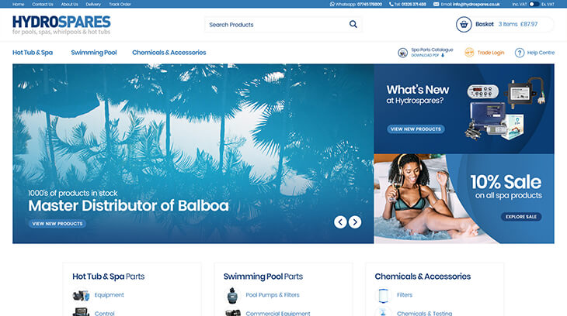Viewport: 567px width, 316px height.
Task: Click the Help Centre question mark icon
Action: click(x=520, y=53)
